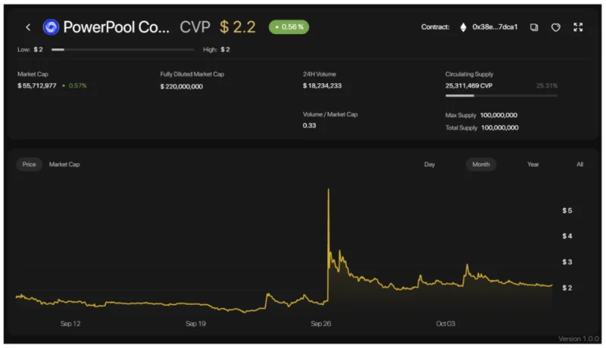Switch the chart to Price view

click(29, 164)
